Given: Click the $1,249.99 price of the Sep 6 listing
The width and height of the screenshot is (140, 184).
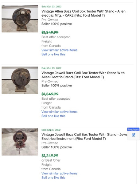Looking at the screenshot, I should tap(50, 156).
